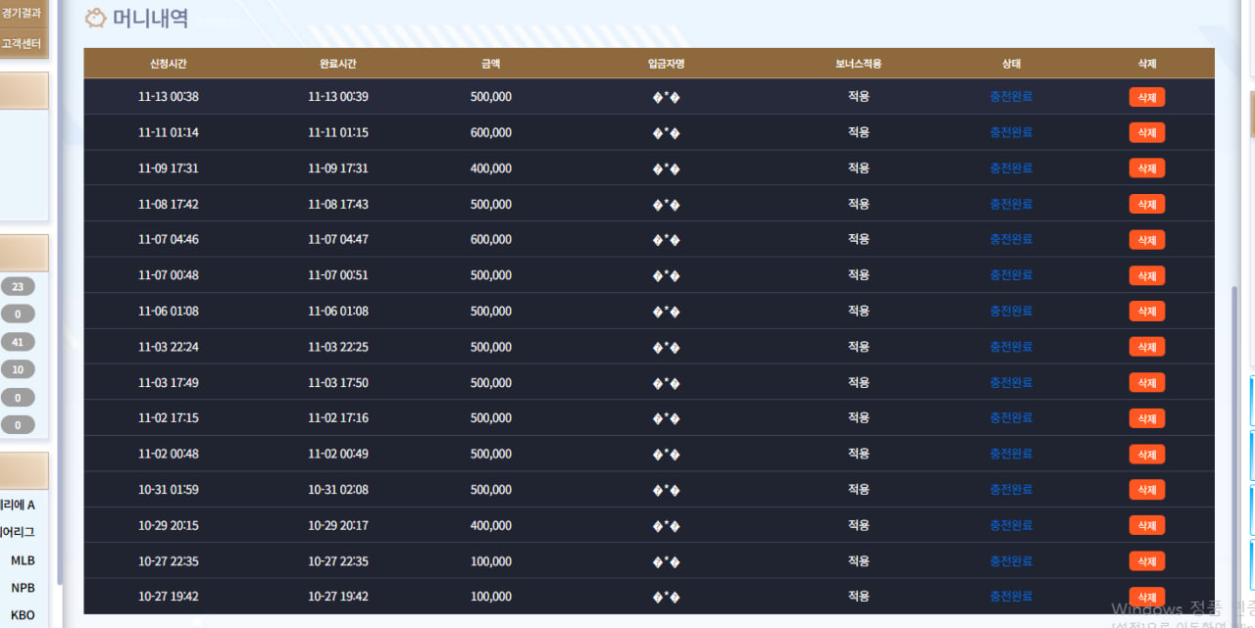Click the 100,000 amount in the 10-27 22:35 row

[491, 561]
